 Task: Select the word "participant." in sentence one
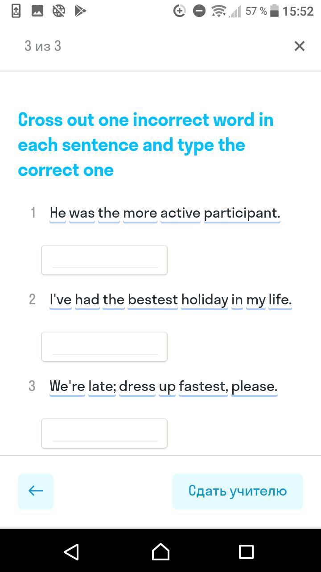click(x=242, y=213)
